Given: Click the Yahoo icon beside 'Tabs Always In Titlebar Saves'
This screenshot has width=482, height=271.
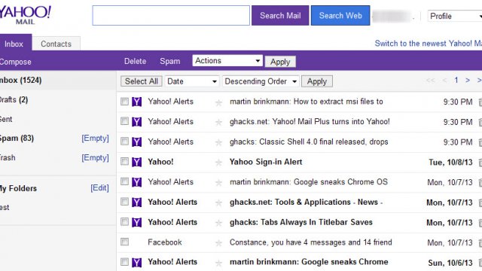Looking at the screenshot, I should click(137, 223).
